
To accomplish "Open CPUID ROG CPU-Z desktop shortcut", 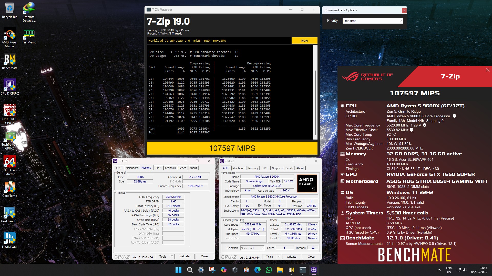I will pos(10,114).
